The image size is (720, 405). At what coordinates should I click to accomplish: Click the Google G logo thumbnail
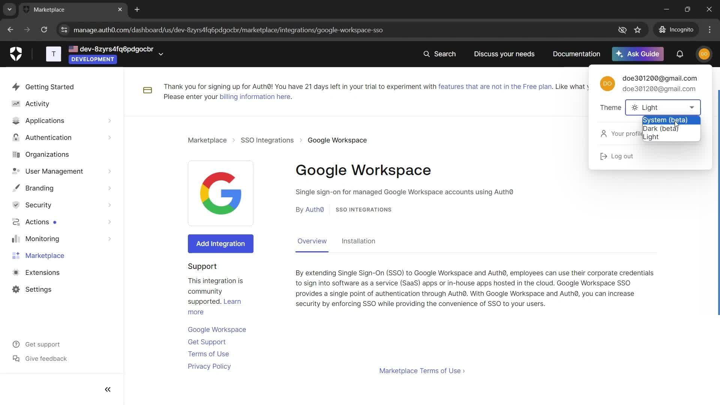pos(220,193)
